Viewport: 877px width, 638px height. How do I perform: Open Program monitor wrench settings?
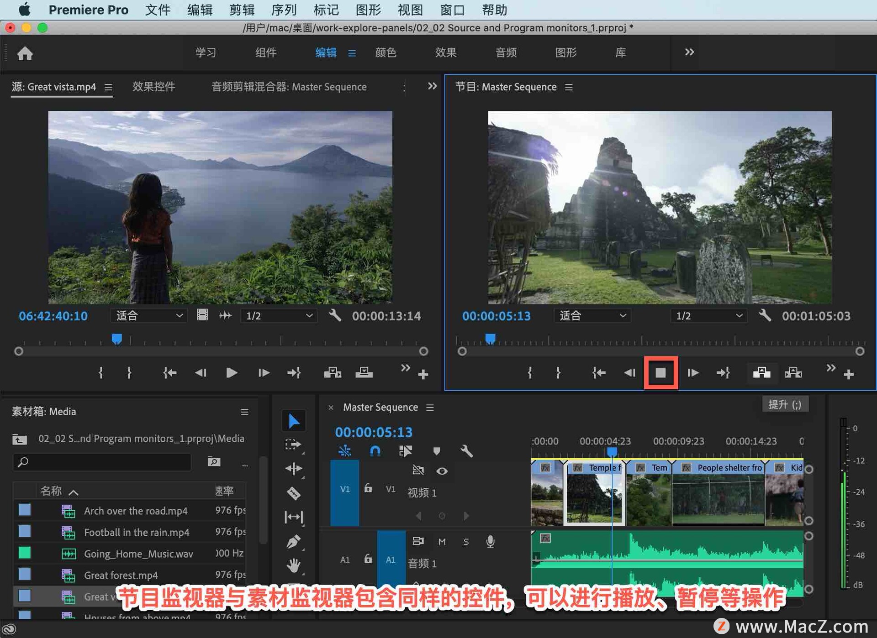pyautogui.click(x=765, y=315)
